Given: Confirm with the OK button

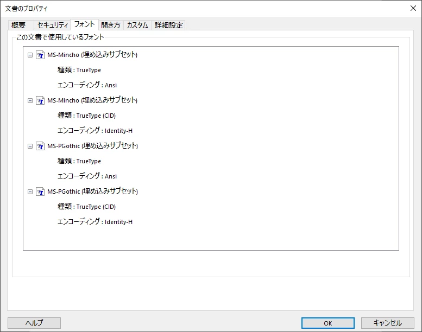Looking at the screenshot, I should point(328,323).
